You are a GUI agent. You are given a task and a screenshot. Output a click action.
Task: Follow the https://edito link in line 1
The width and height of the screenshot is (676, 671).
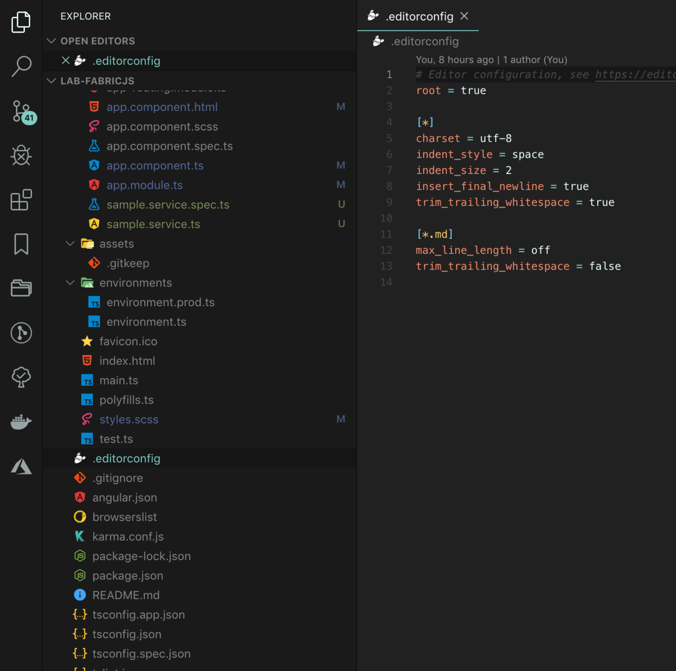(635, 74)
